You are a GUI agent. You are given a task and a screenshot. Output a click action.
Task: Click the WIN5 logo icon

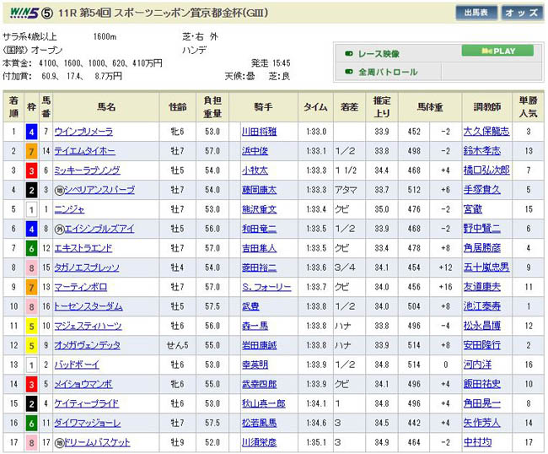(24, 13)
